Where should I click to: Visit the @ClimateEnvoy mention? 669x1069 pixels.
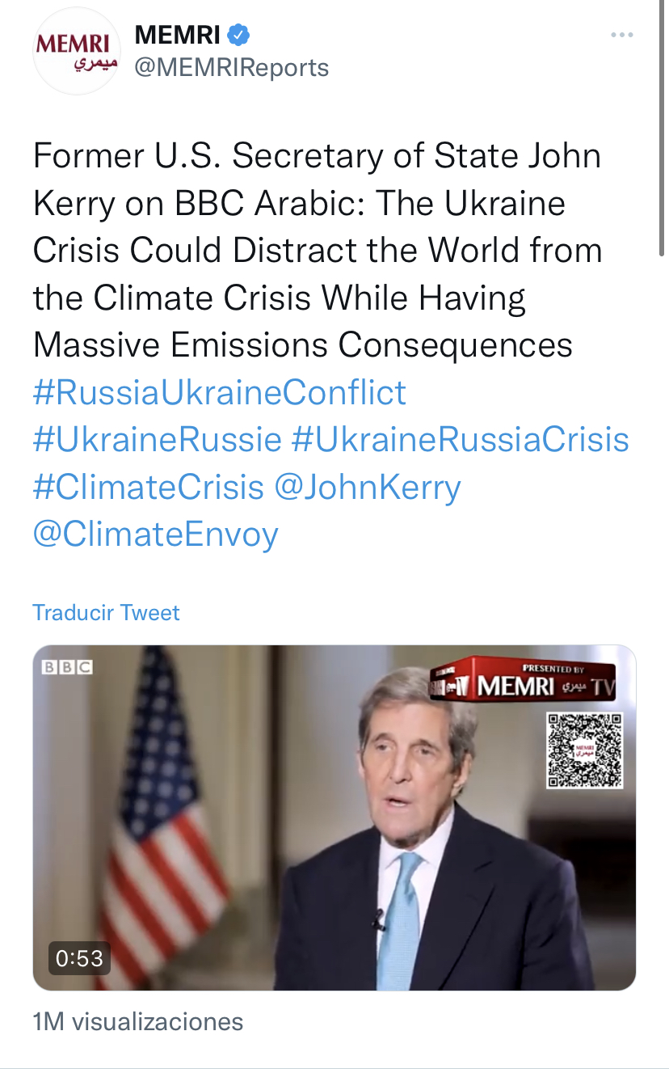156,534
